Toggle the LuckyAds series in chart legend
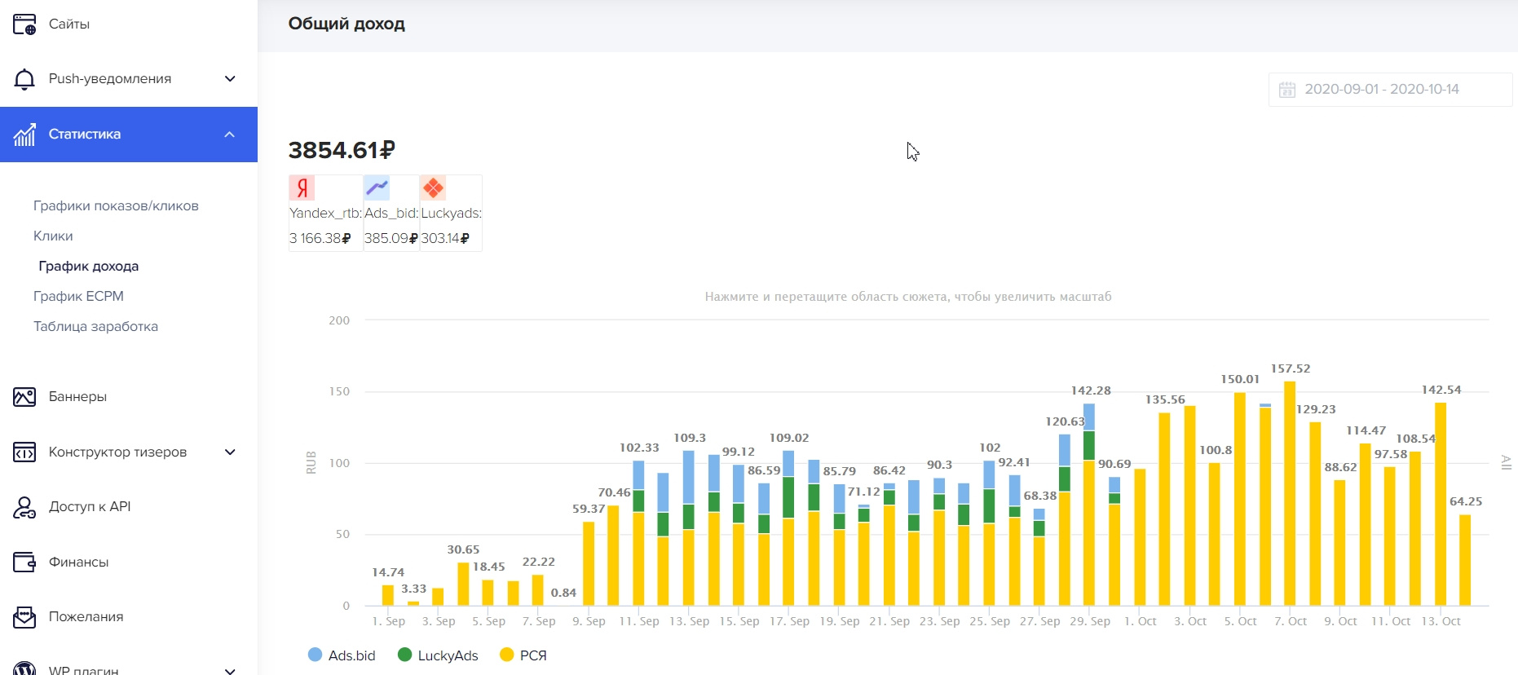The height and width of the screenshot is (675, 1518). (438, 655)
